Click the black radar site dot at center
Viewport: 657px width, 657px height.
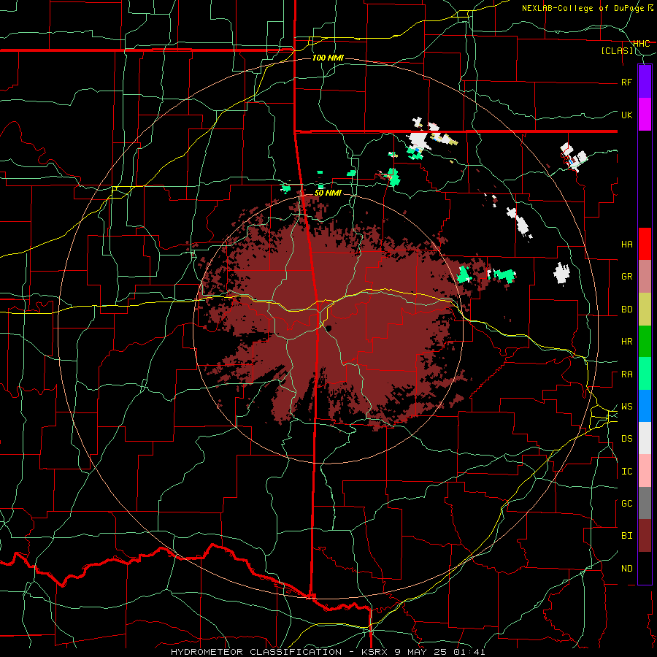329,328
